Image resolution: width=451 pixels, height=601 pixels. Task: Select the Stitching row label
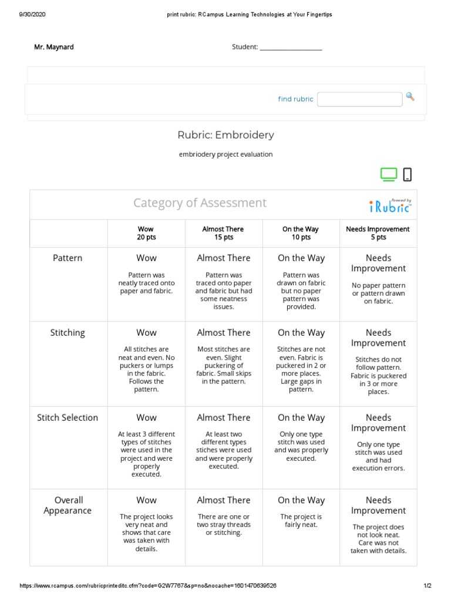tap(68, 333)
